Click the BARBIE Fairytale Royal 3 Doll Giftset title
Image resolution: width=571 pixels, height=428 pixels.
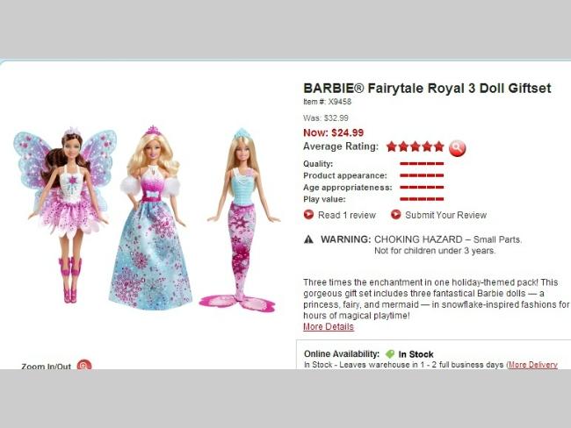pyautogui.click(x=427, y=88)
